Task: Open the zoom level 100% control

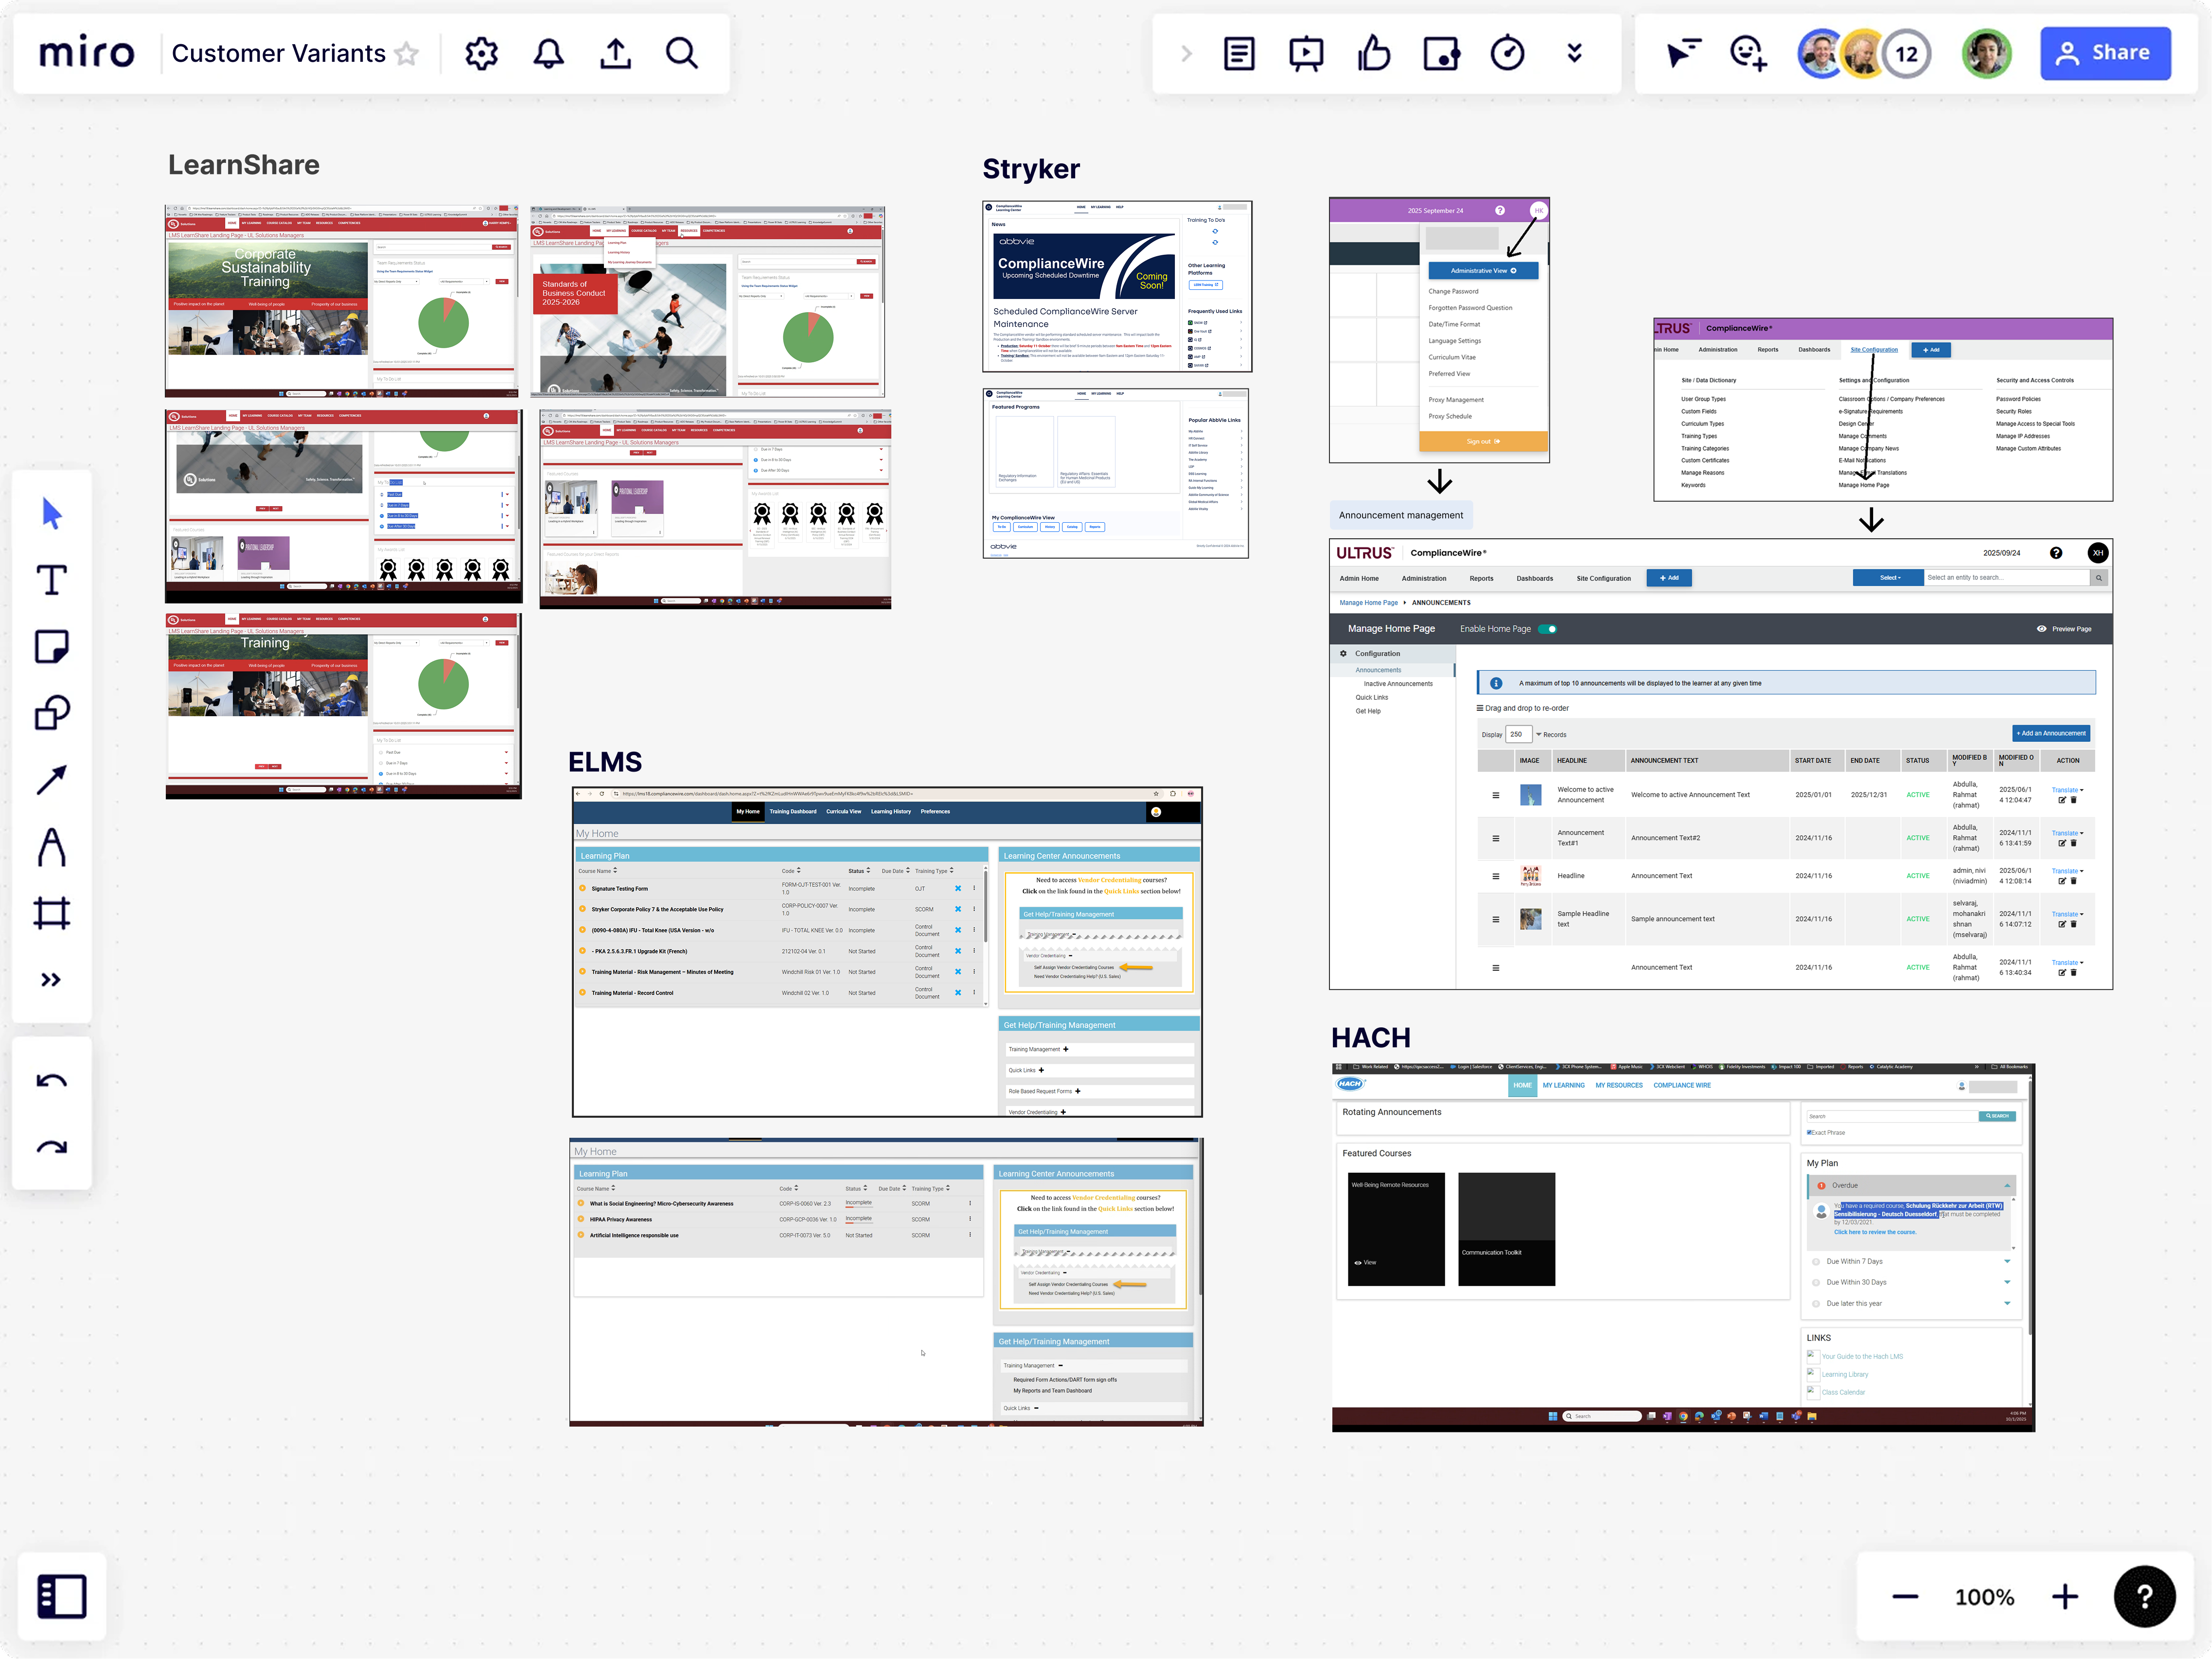Action: coord(1985,1597)
